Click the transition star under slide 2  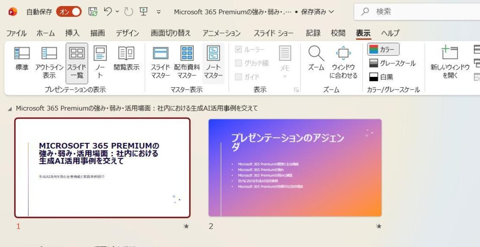(379, 226)
